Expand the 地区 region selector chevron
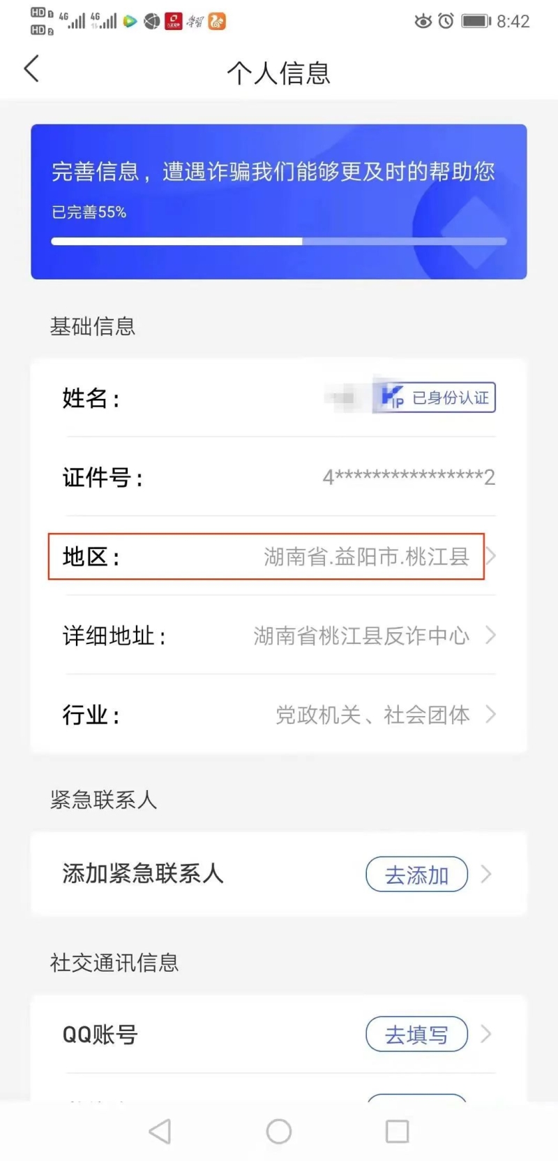 point(492,556)
